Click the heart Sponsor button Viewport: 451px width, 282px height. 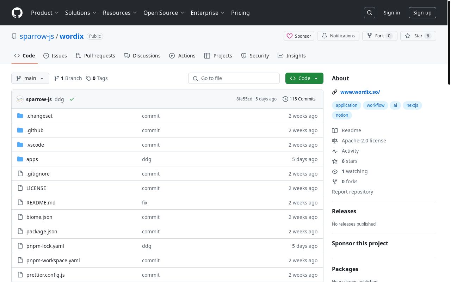point(299,36)
